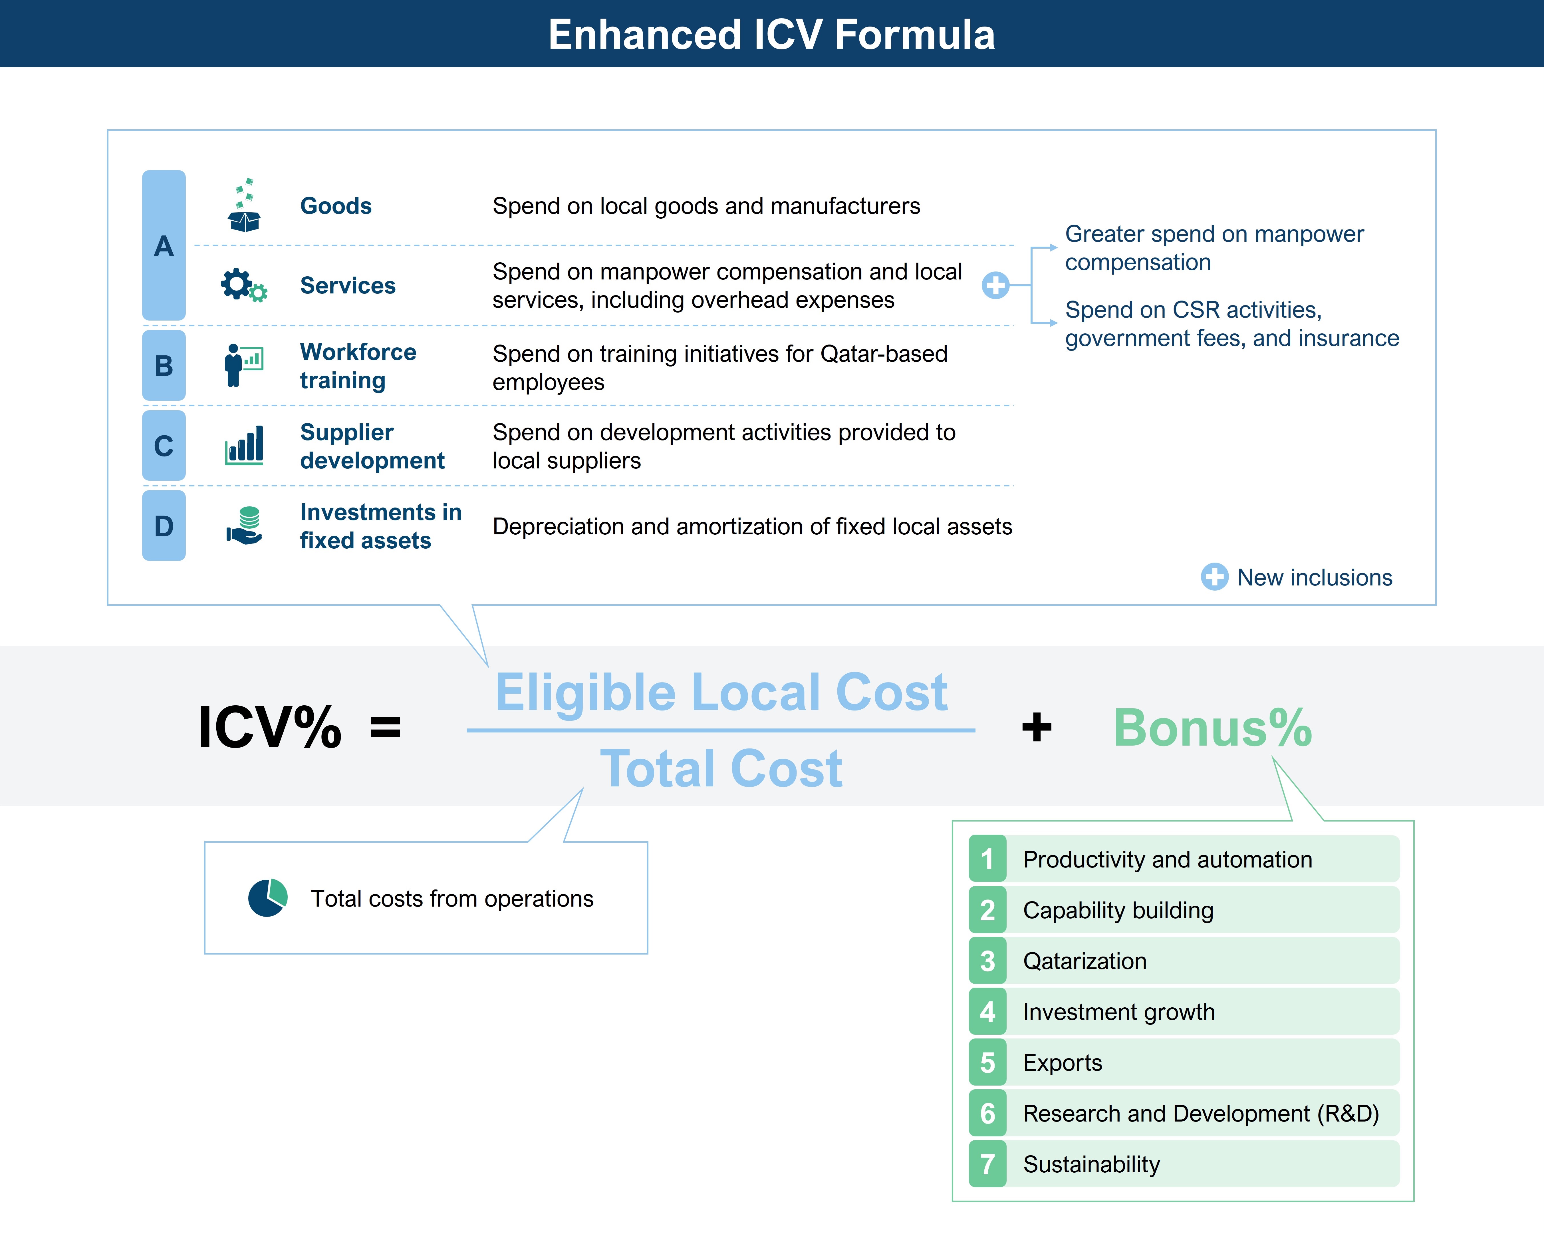The width and height of the screenshot is (1544, 1238).
Task: Click the Supplier development bar chart icon
Action: [x=244, y=446]
